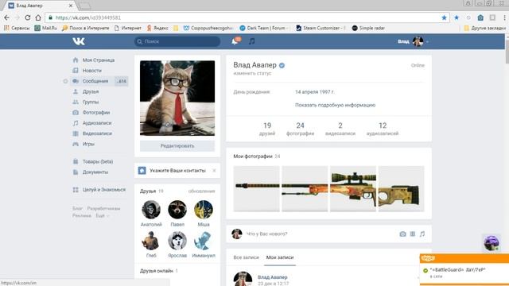Click the bookmark star in address bar

click(444, 17)
